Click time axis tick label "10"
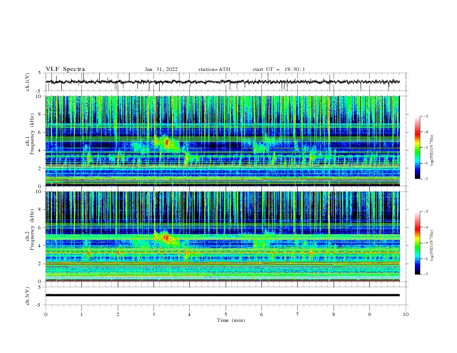The image size is (457, 353). coord(406,314)
